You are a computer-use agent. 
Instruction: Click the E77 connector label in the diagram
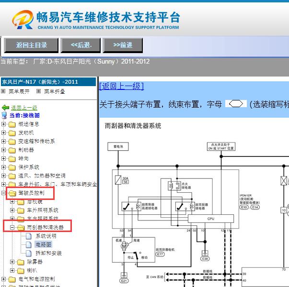[160, 254]
